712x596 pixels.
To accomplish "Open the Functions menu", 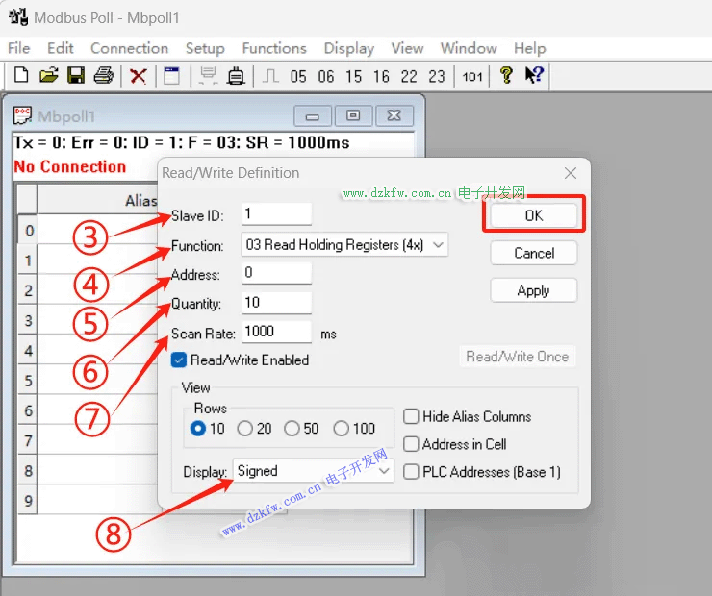I will click(274, 48).
